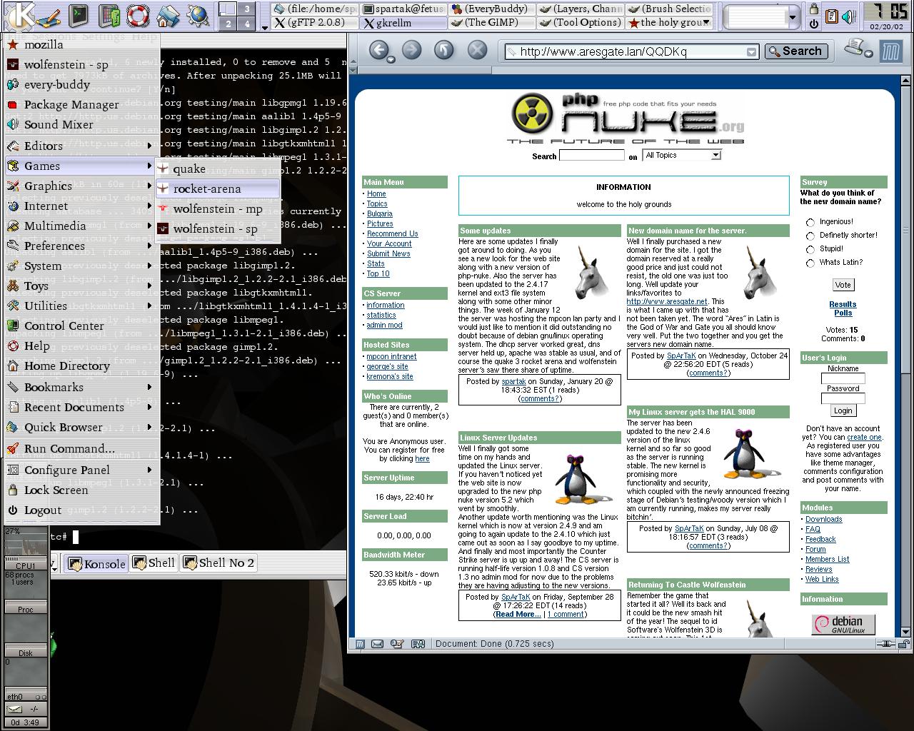The image size is (914, 731).
Task: Select The GIMP window in taskbar
Action: click(492, 22)
